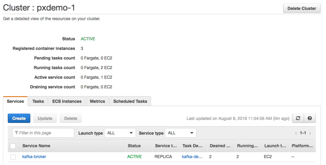Viewport: 326px width, 165px height.
Task: Switch to the Tasks tab
Action: tap(38, 101)
